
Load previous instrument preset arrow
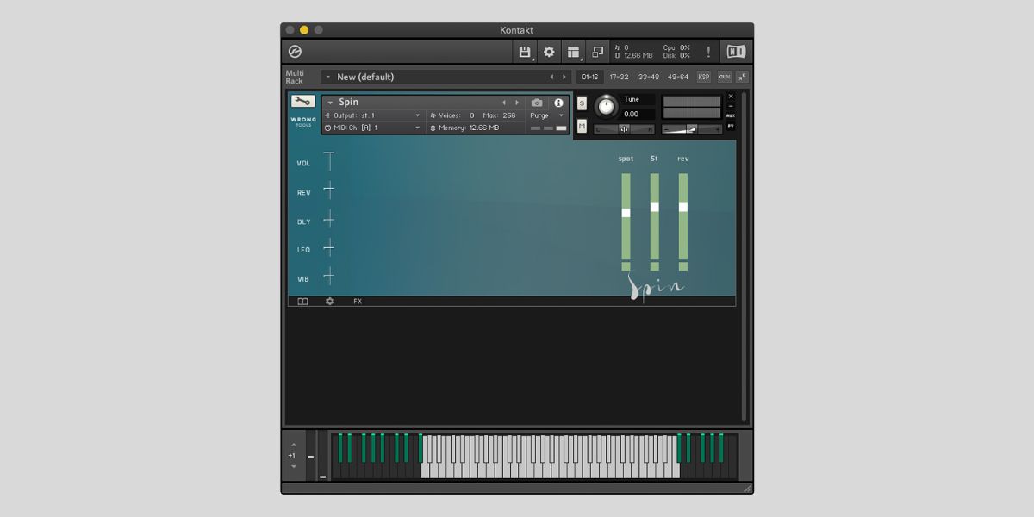coord(504,103)
